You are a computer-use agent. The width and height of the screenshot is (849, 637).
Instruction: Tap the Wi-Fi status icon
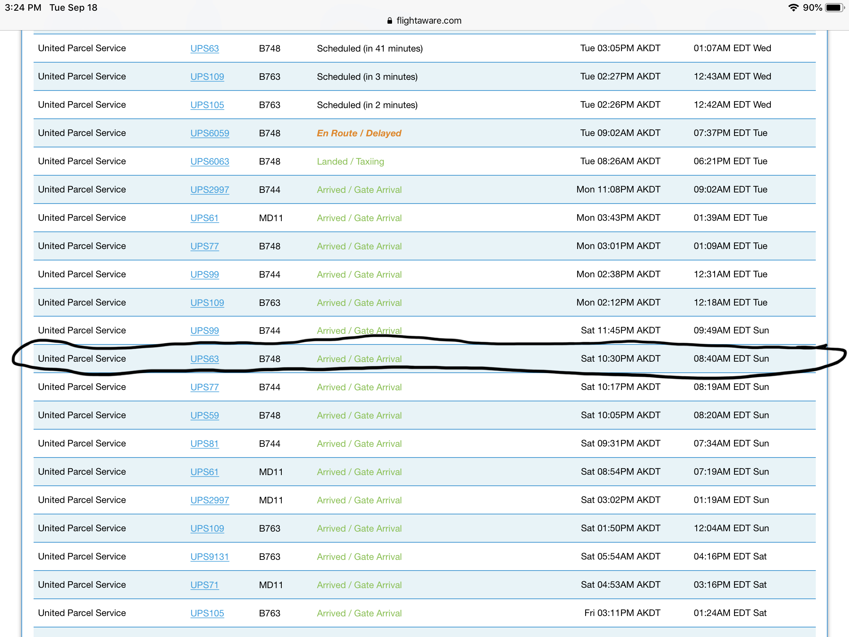point(793,8)
